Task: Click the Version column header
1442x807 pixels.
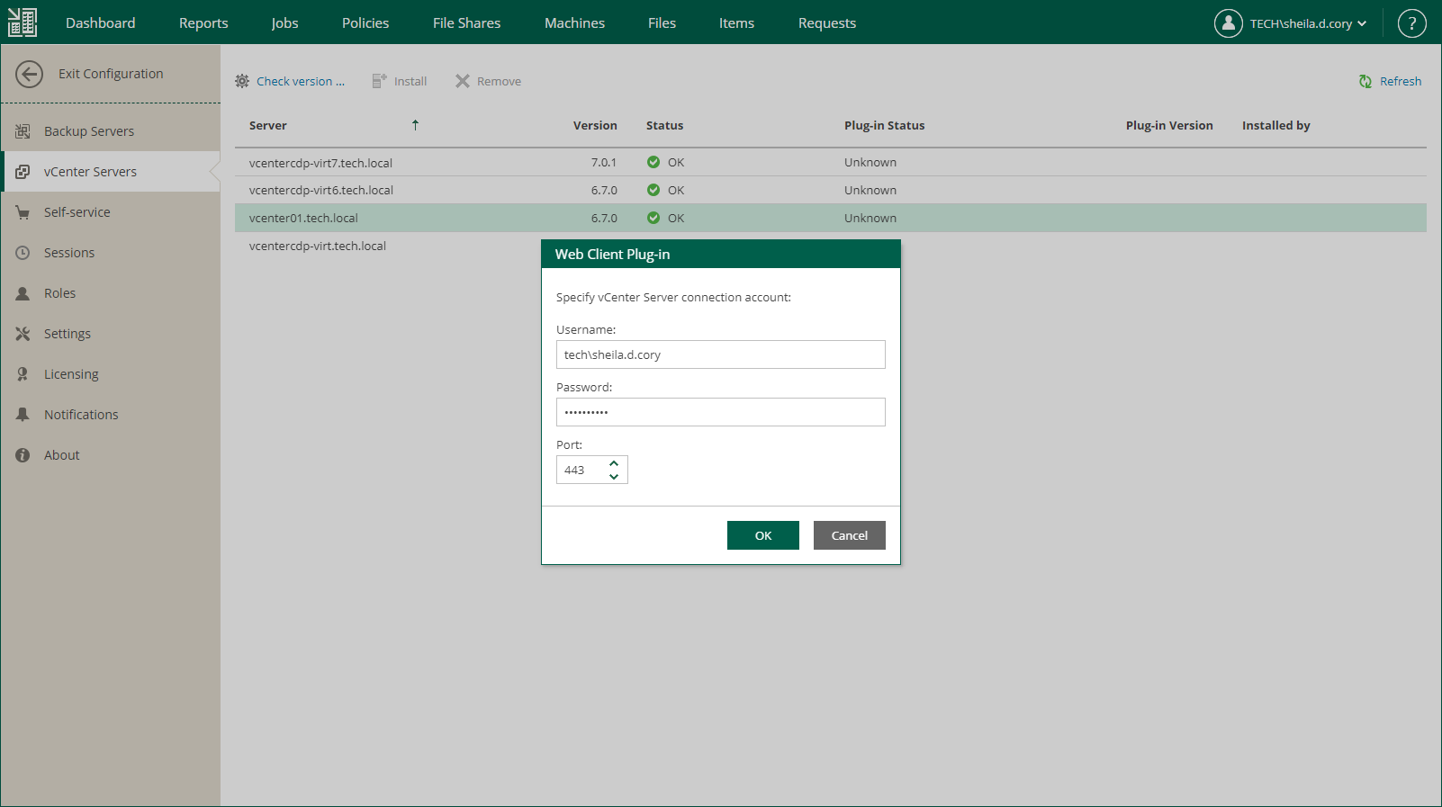Action: (x=595, y=125)
